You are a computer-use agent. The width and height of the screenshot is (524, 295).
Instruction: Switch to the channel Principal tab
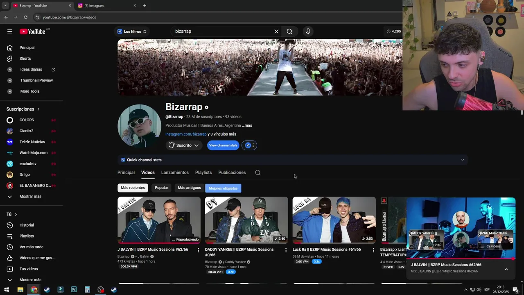point(126,172)
